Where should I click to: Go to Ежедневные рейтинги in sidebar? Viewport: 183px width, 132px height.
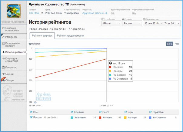click(14, 45)
